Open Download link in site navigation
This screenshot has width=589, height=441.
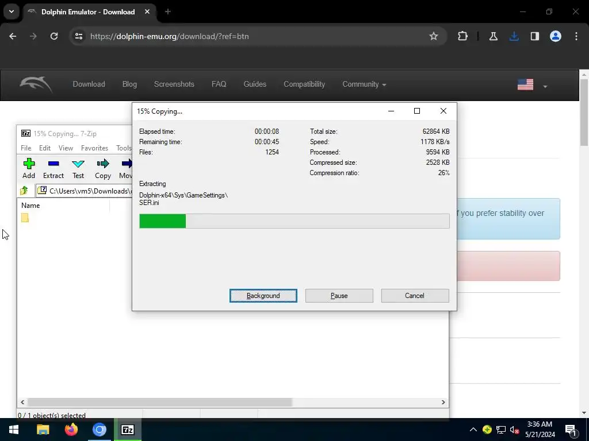[x=89, y=84]
